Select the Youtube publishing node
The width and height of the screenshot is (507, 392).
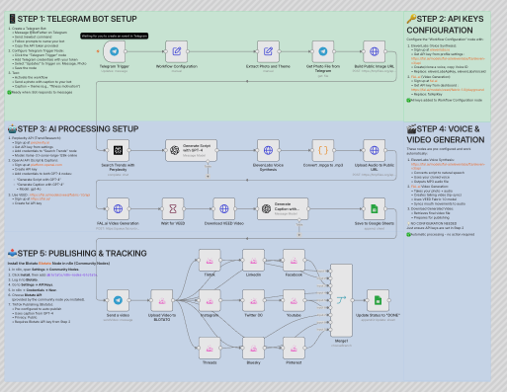pyautogui.click(x=294, y=300)
